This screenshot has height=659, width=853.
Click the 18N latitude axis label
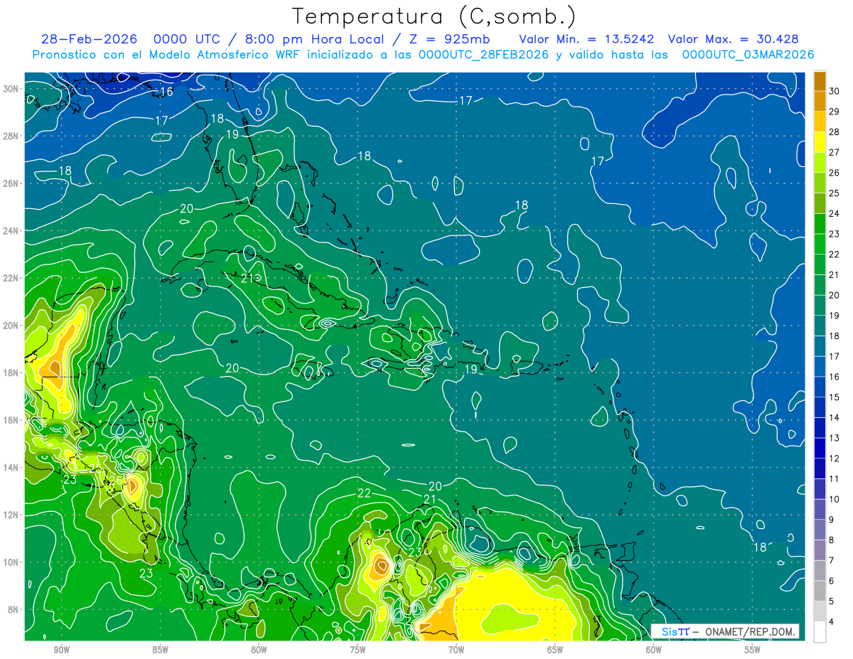(11, 373)
